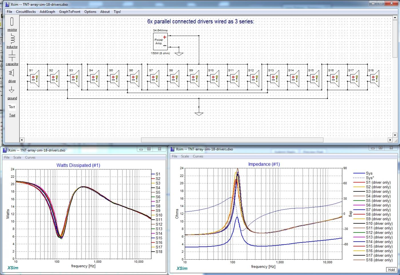Open the File menu in main window

(9, 12)
